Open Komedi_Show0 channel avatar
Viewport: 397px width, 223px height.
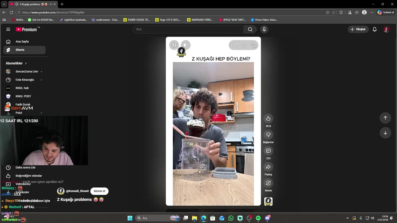pyautogui.click(x=61, y=191)
